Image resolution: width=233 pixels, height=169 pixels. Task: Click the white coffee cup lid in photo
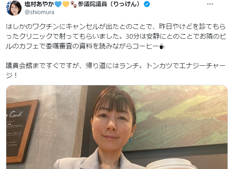pyautogui.click(x=171, y=164)
